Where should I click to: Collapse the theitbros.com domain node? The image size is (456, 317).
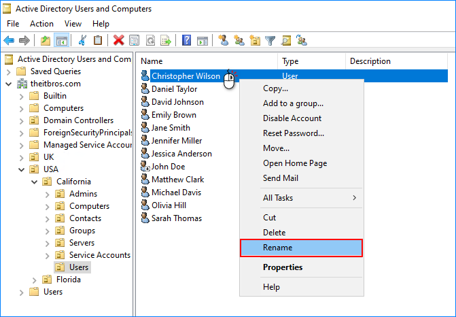pos(8,84)
